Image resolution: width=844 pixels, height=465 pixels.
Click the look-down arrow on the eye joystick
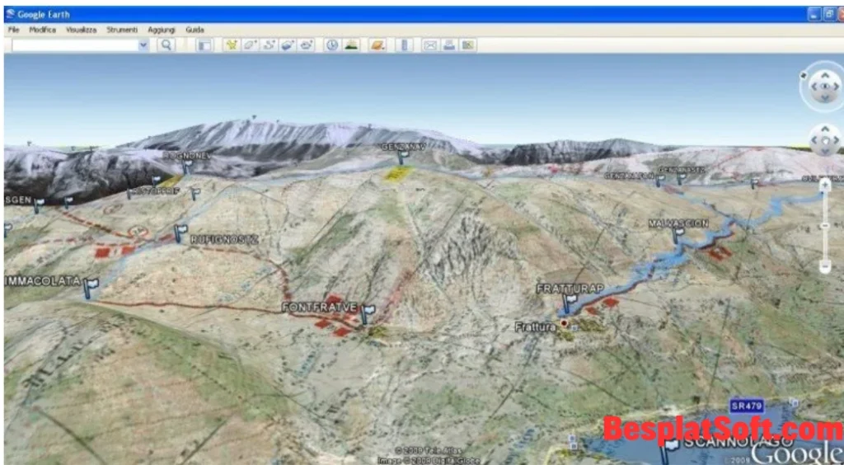pyautogui.click(x=825, y=98)
